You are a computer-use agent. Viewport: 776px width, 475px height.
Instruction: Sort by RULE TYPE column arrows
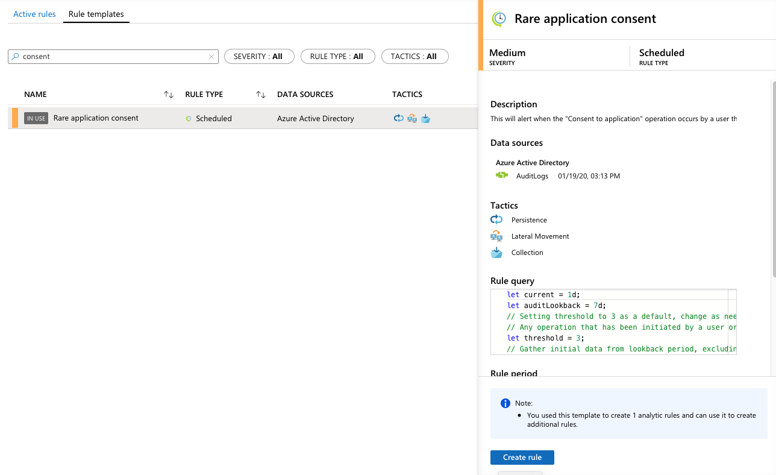261,95
